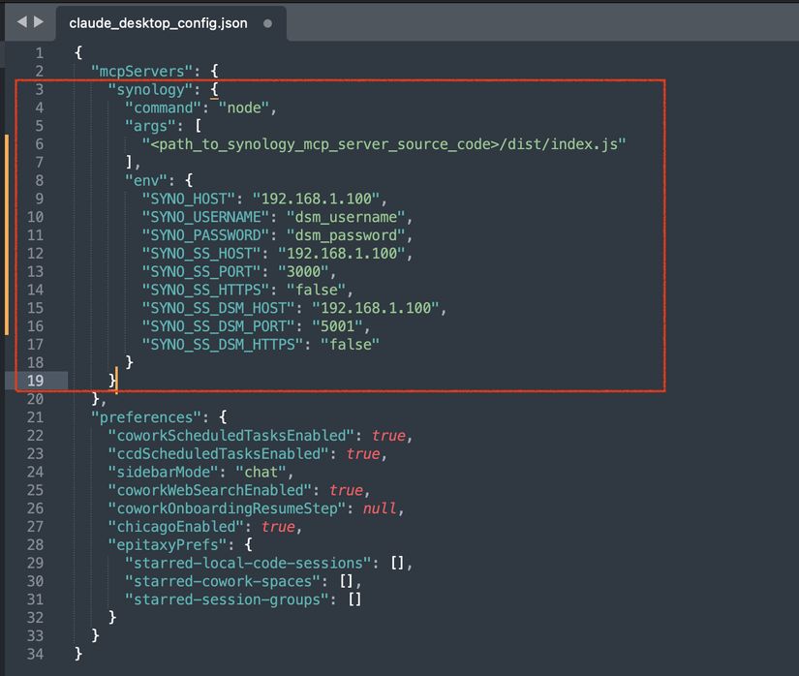The width and height of the screenshot is (799, 676).
Task: Place cursor in "node" value
Action: pyautogui.click(x=244, y=108)
